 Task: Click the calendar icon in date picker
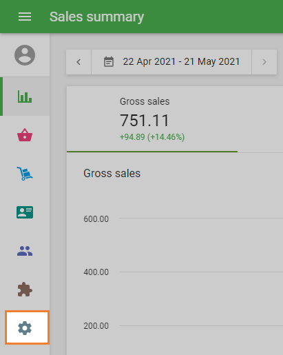(109, 62)
